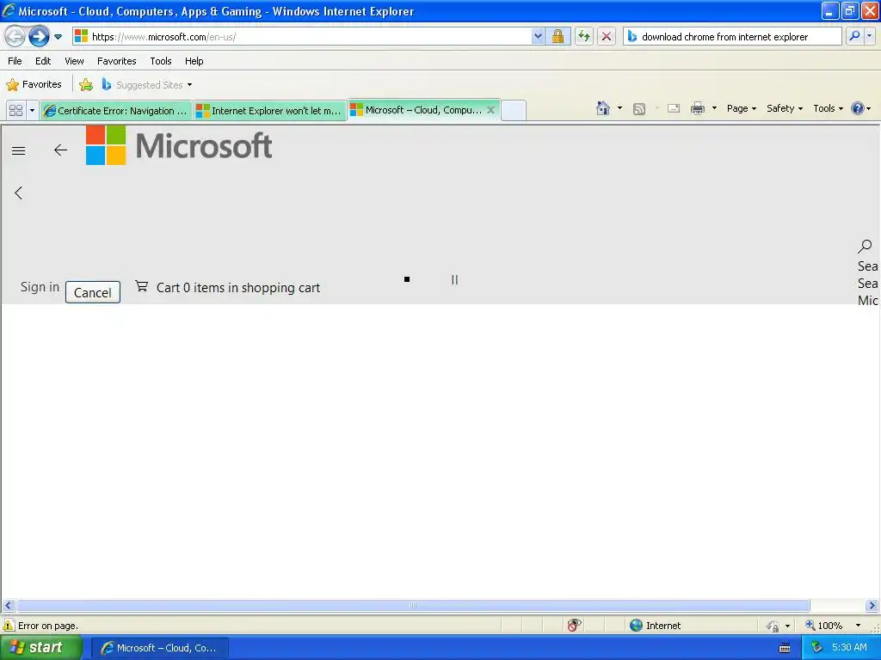Image resolution: width=881 pixels, height=660 pixels.
Task: Click the RSS feeds icon
Action: [x=639, y=109]
